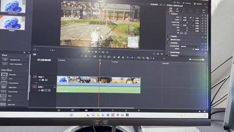
Task: Toggle Loop playback button
Action: pos(107,52)
